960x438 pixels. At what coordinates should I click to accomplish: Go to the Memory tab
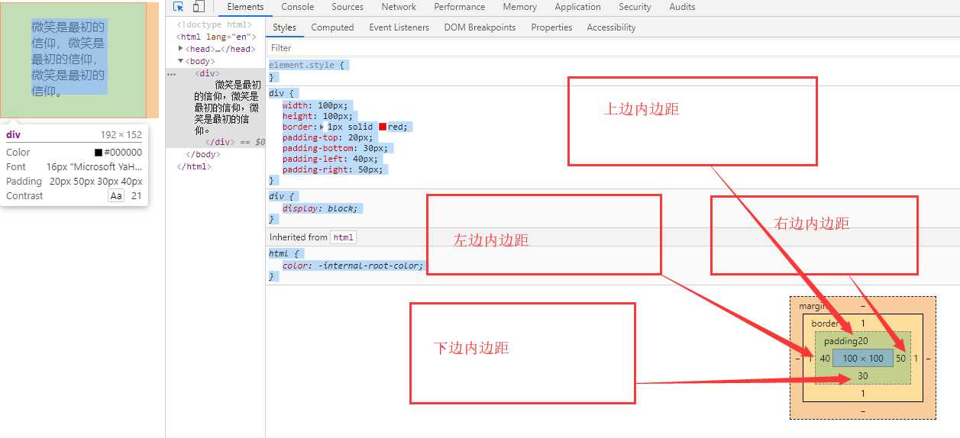(520, 7)
